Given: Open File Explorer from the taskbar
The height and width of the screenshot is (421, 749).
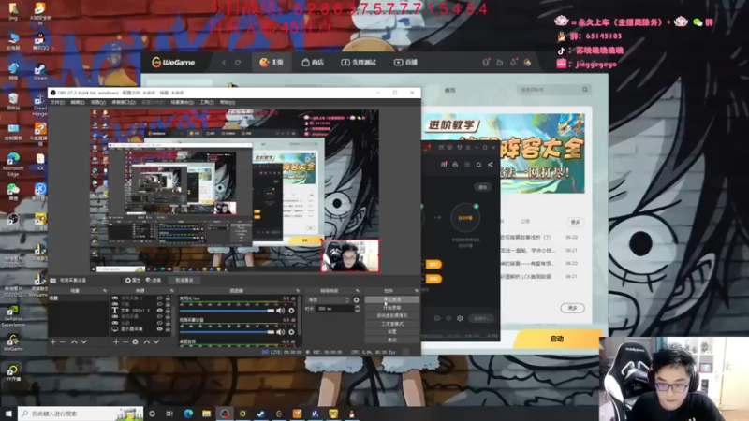Looking at the screenshot, I should 206,414.
